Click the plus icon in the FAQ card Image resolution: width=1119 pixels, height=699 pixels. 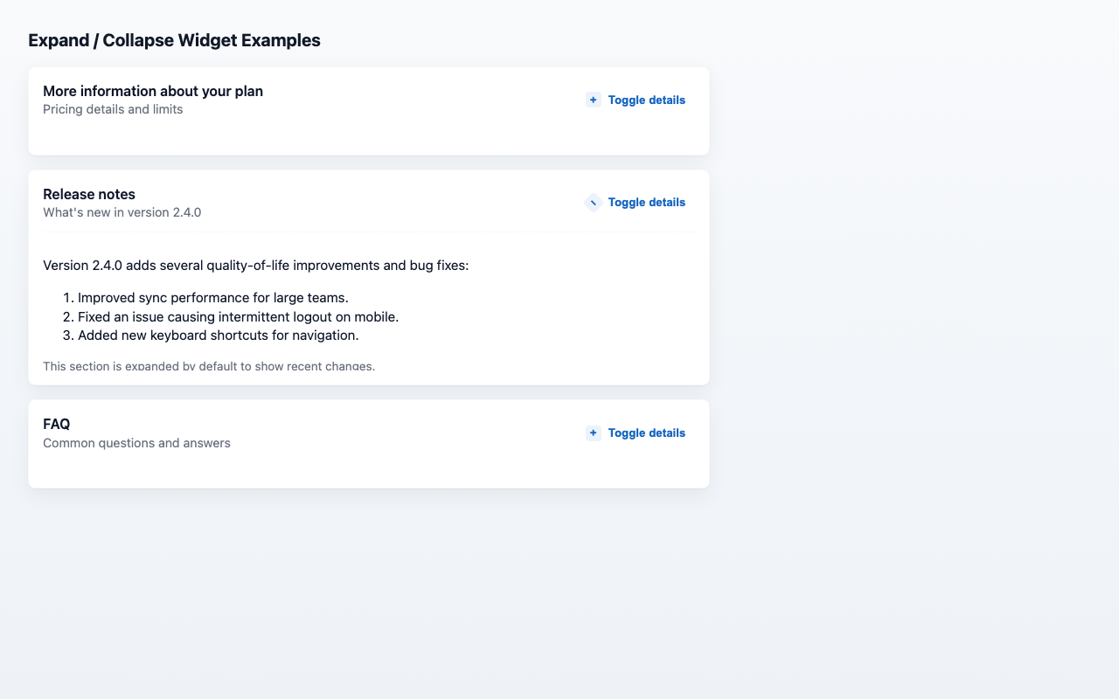tap(594, 433)
